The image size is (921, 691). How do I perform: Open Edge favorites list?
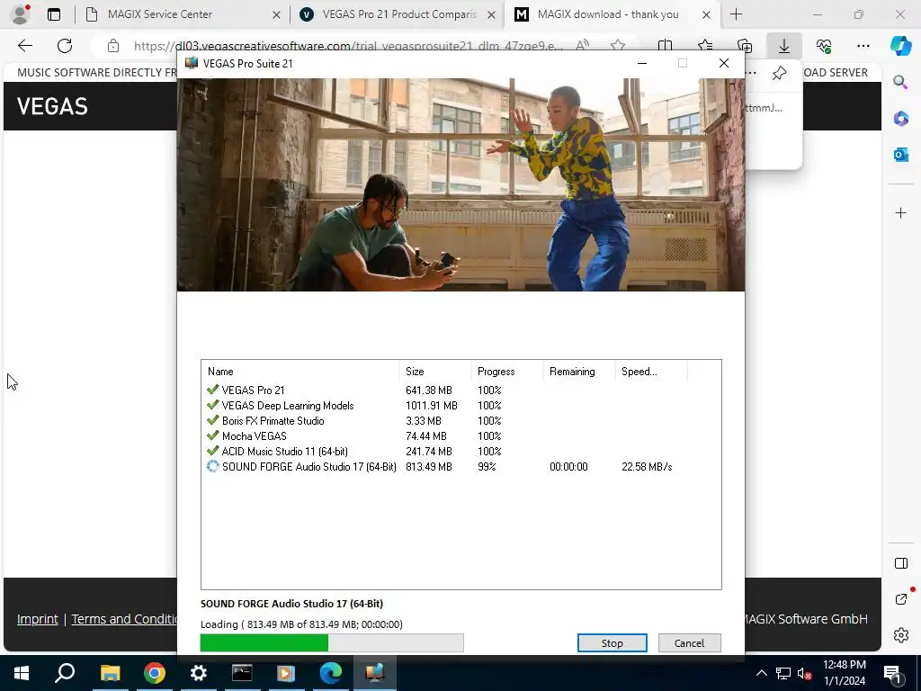tap(705, 45)
